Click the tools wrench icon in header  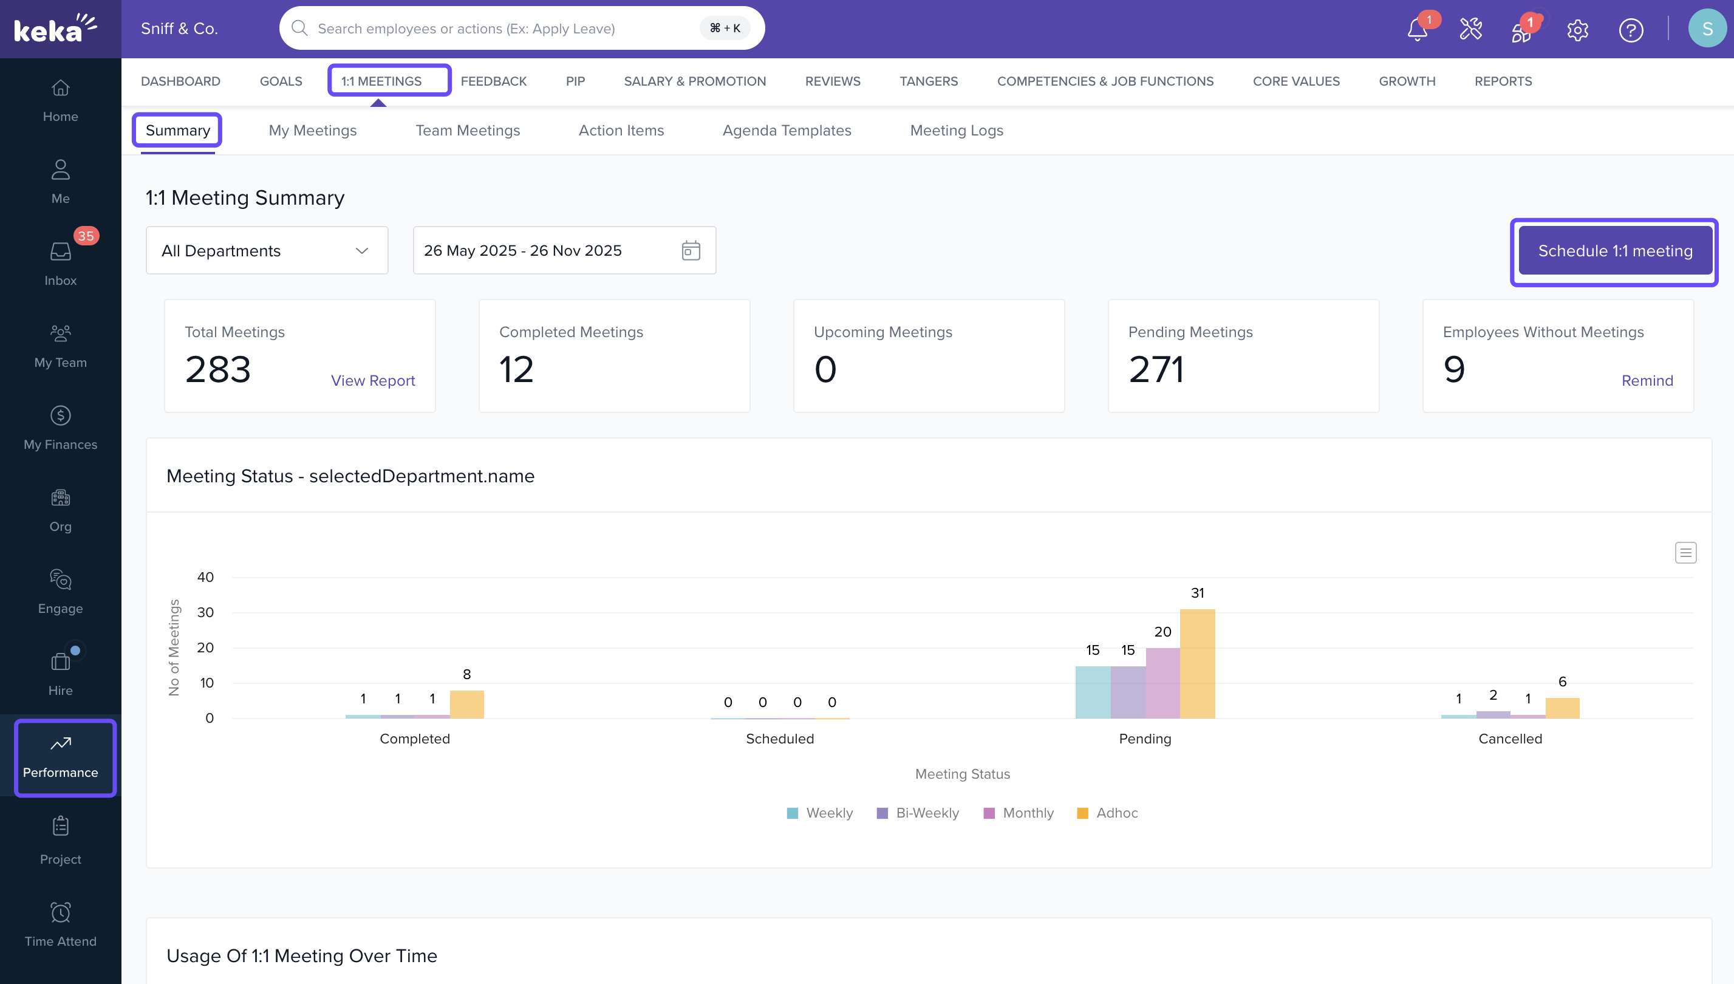(1470, 30)
